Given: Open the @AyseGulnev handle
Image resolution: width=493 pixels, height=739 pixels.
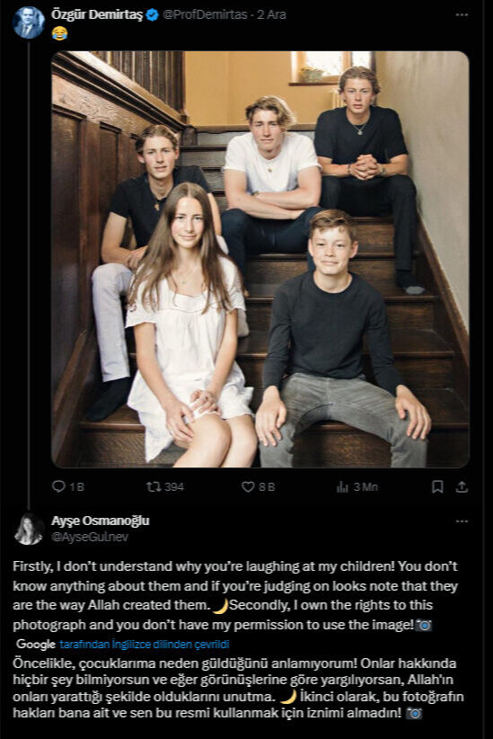Looking at the screenshot, I should [90, 537].
